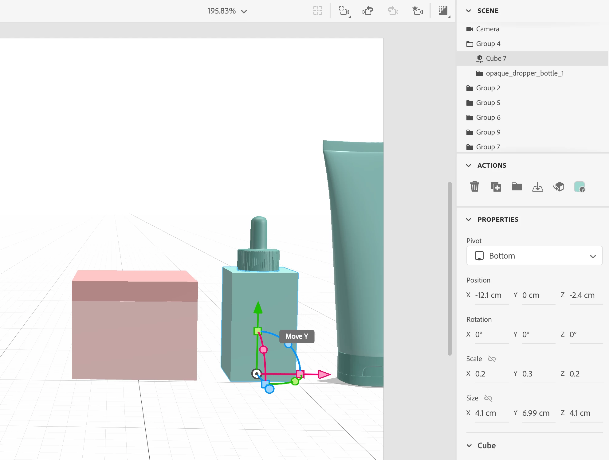Click the Frame Selection camera icon
This screenshot has width=609, height=460.
[344, 11]
